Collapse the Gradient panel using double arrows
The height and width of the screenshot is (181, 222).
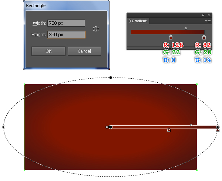coord(203,15)
